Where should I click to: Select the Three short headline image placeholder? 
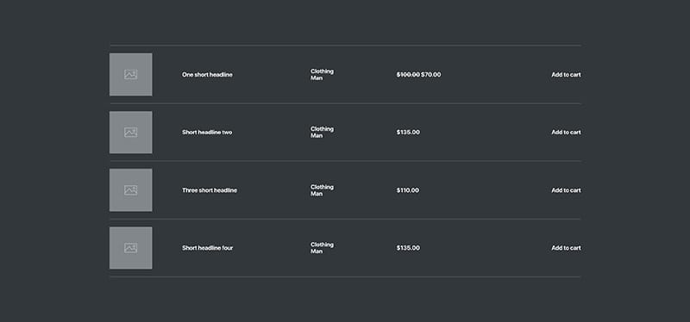[x=131, y=190]
